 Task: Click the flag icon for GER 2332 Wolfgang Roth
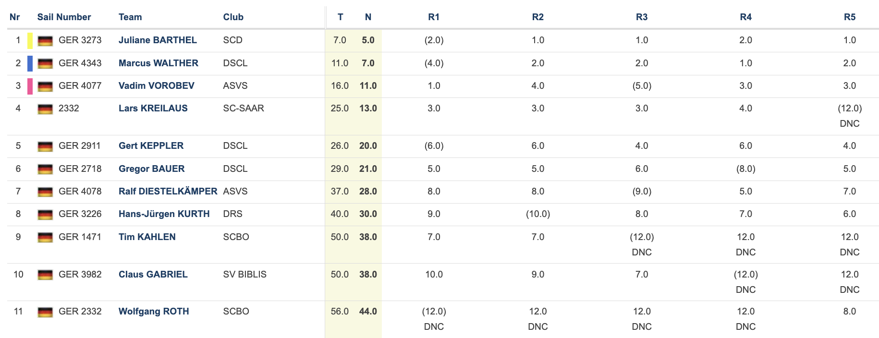[45, 312]
